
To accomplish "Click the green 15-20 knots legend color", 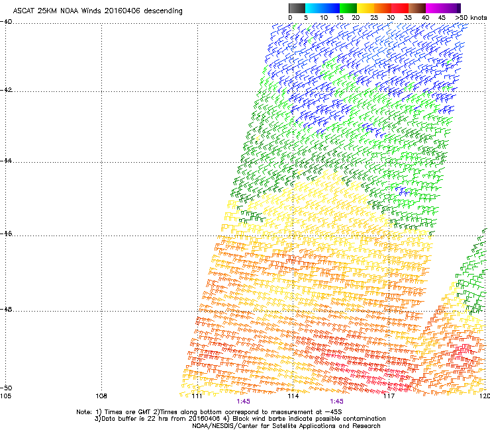I will coord(348,8).
